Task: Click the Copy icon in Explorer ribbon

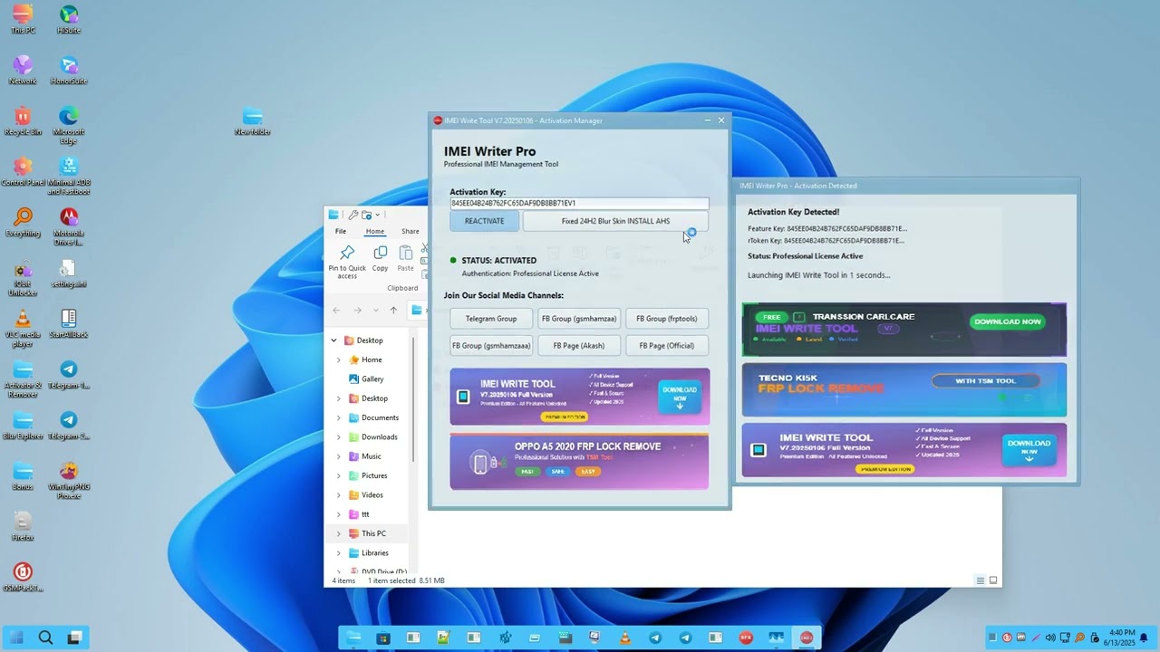Action: click(x=380, y=258)
